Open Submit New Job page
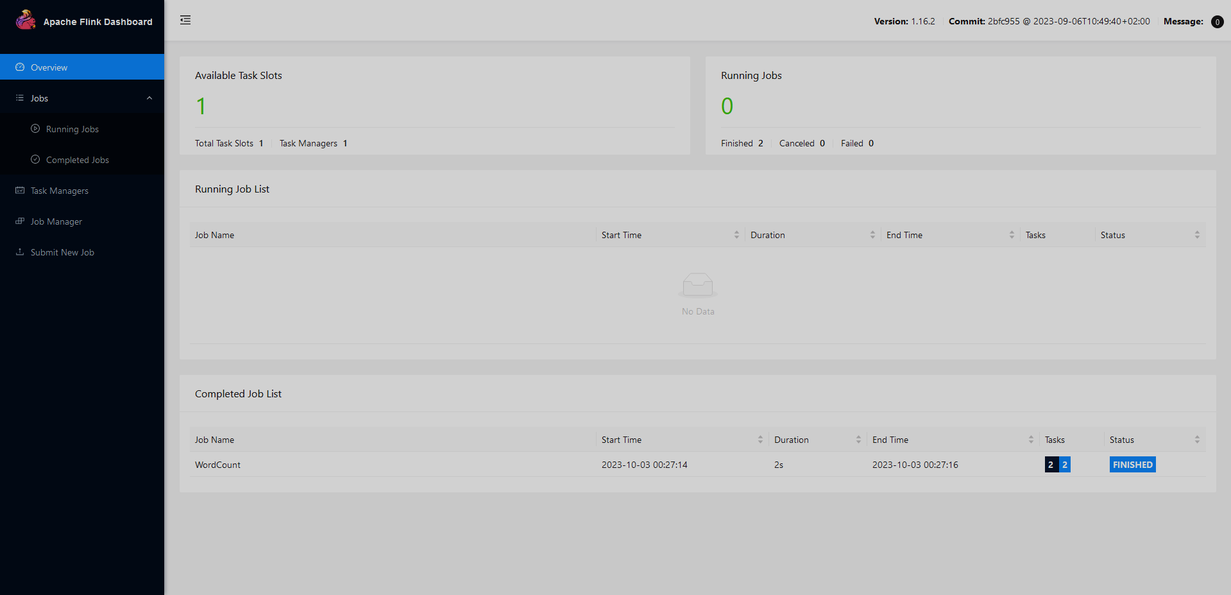The image size is (1231, 595). pos(82,252)
